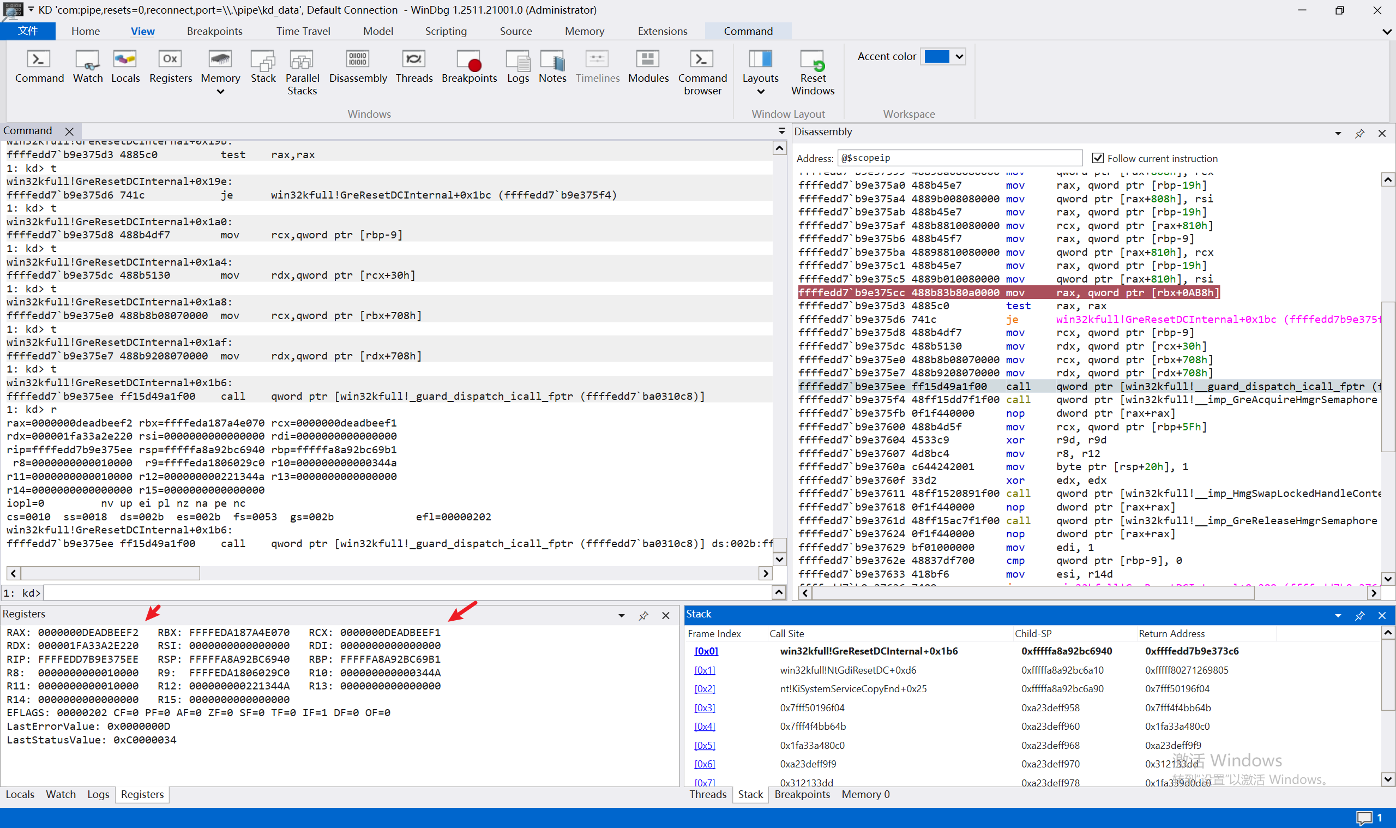Pin the Registers panel

pyautogui.click(x=643, y=615)
